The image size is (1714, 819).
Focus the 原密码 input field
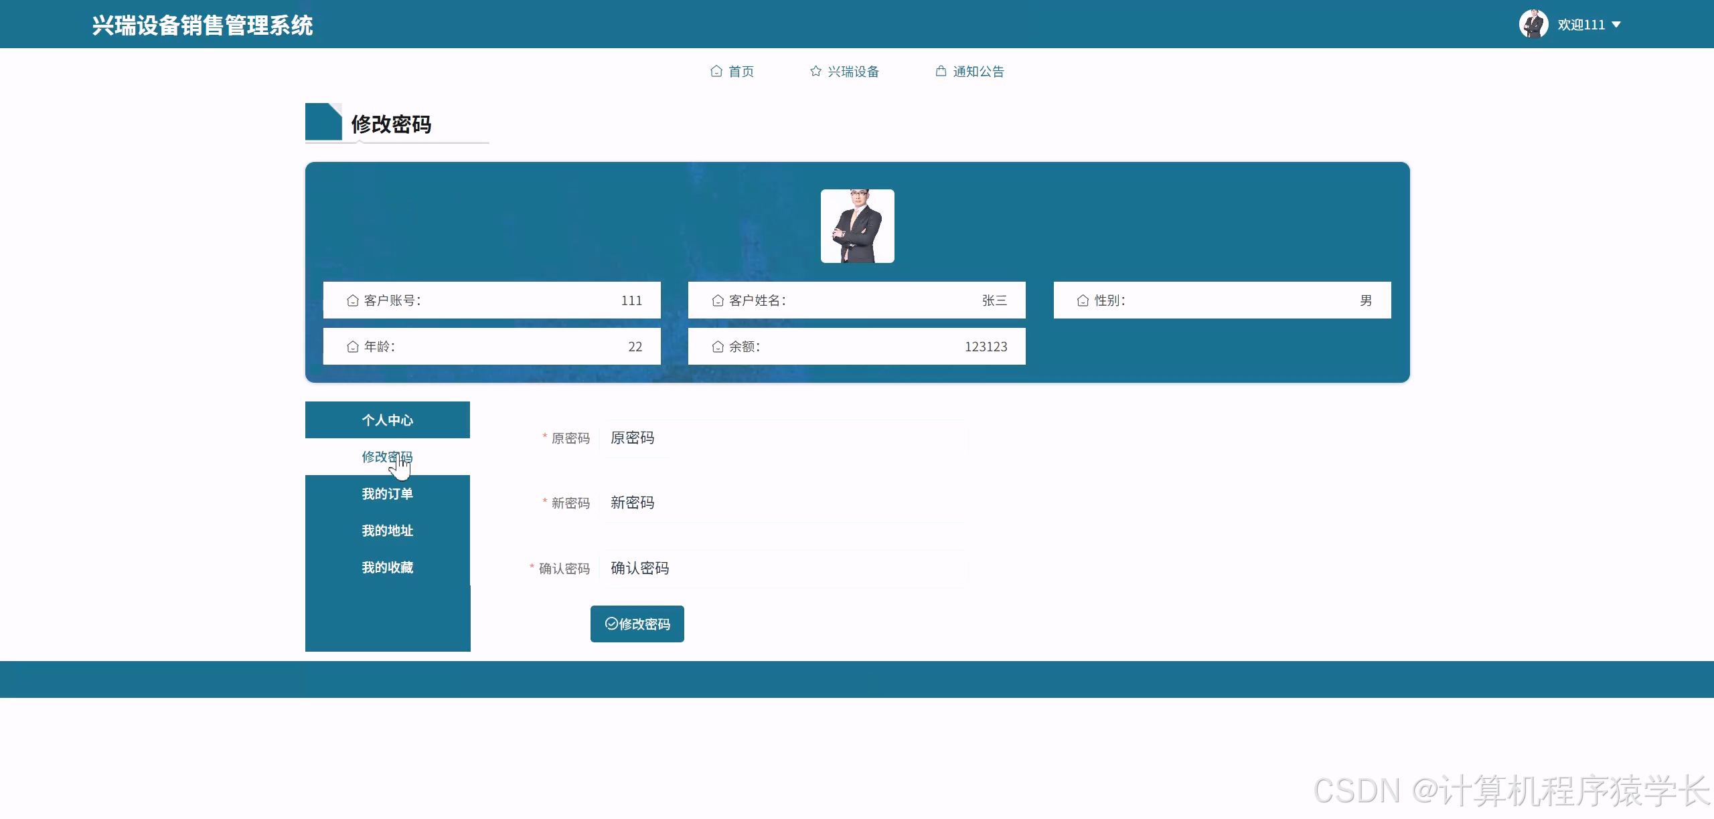783,438
